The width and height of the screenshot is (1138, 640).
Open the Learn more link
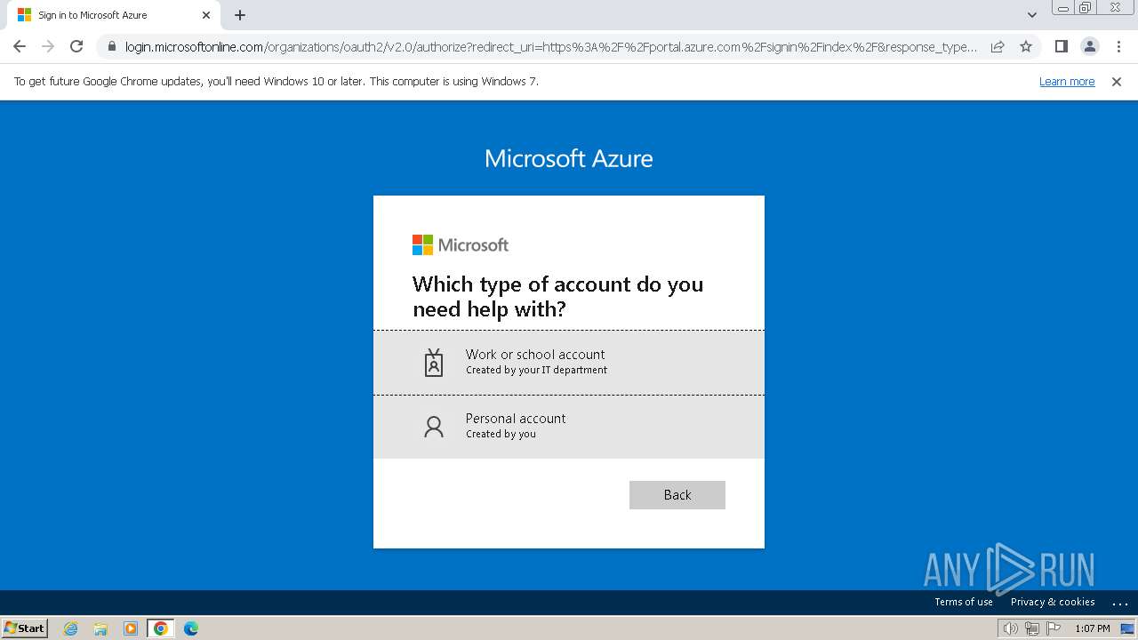click(1066, 81)
